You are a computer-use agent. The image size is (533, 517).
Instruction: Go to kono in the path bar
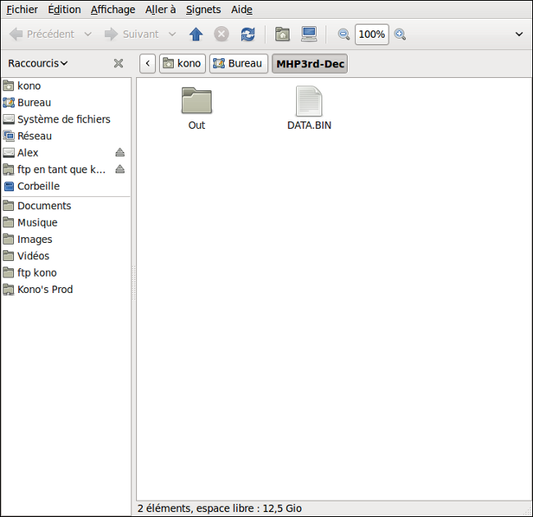[182, 64]
